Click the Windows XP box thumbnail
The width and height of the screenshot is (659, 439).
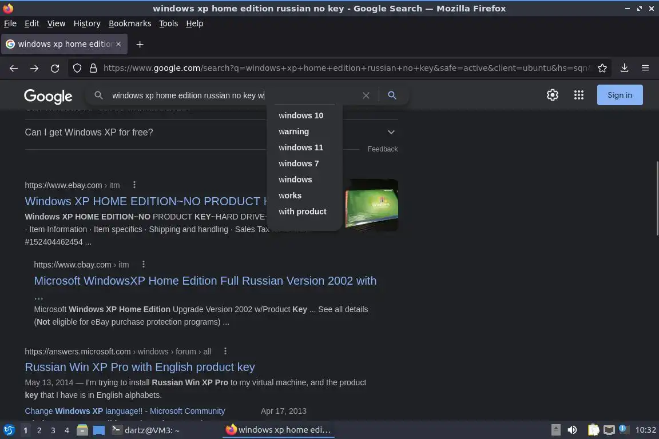click(371, 205)
